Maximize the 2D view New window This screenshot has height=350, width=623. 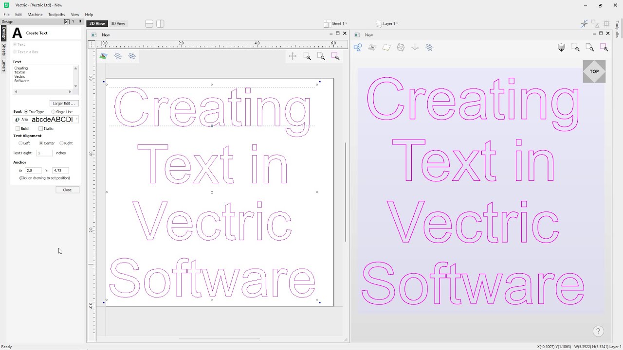point(338,34)
